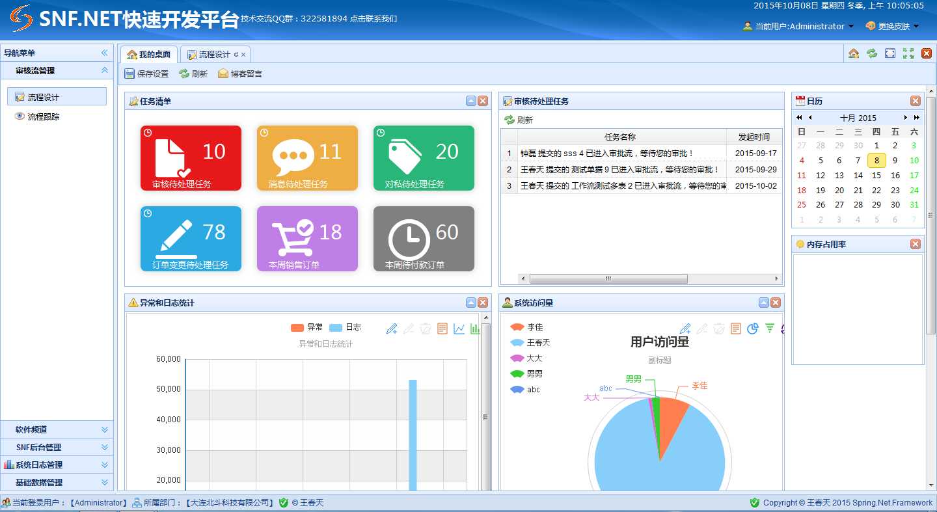The width and height of the screenshot is (937, 512).
Task: Open the gray 本周待付款订单 tile
Action: 424,239
